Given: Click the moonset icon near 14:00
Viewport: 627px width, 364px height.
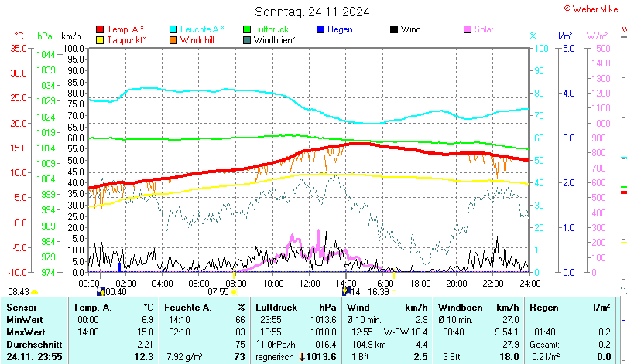Looking at the screenshot, I should (346, 292).
